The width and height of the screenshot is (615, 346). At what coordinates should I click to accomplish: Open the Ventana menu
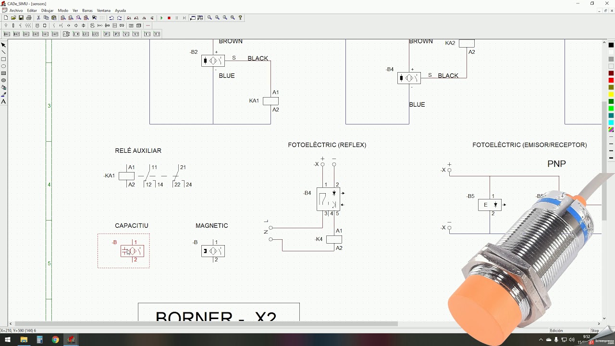click(x=104, y=11)
